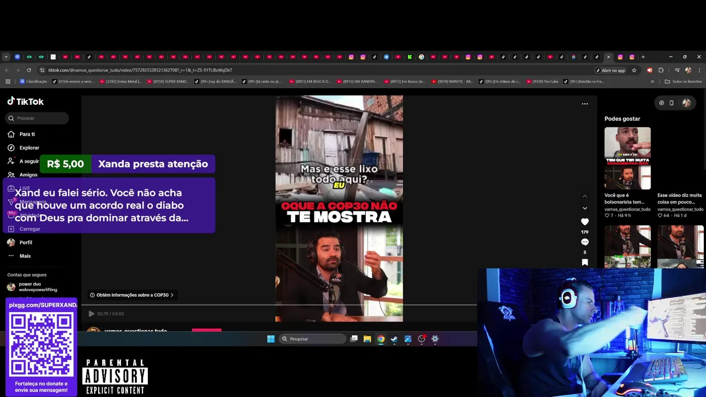The width and height of the screenshot is (706, 397).
Task: Click the TikTok logo
Action: pos(25,101)
